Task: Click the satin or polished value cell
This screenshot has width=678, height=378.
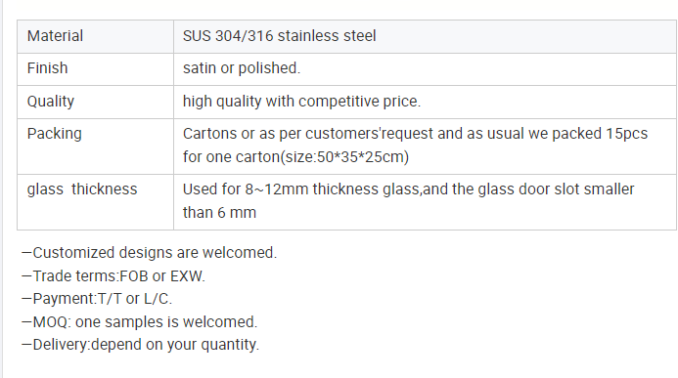Action: tap(425, 69)
